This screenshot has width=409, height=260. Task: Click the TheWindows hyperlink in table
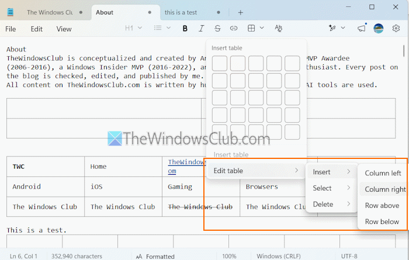pyautogui.click(x=186, y=167)
